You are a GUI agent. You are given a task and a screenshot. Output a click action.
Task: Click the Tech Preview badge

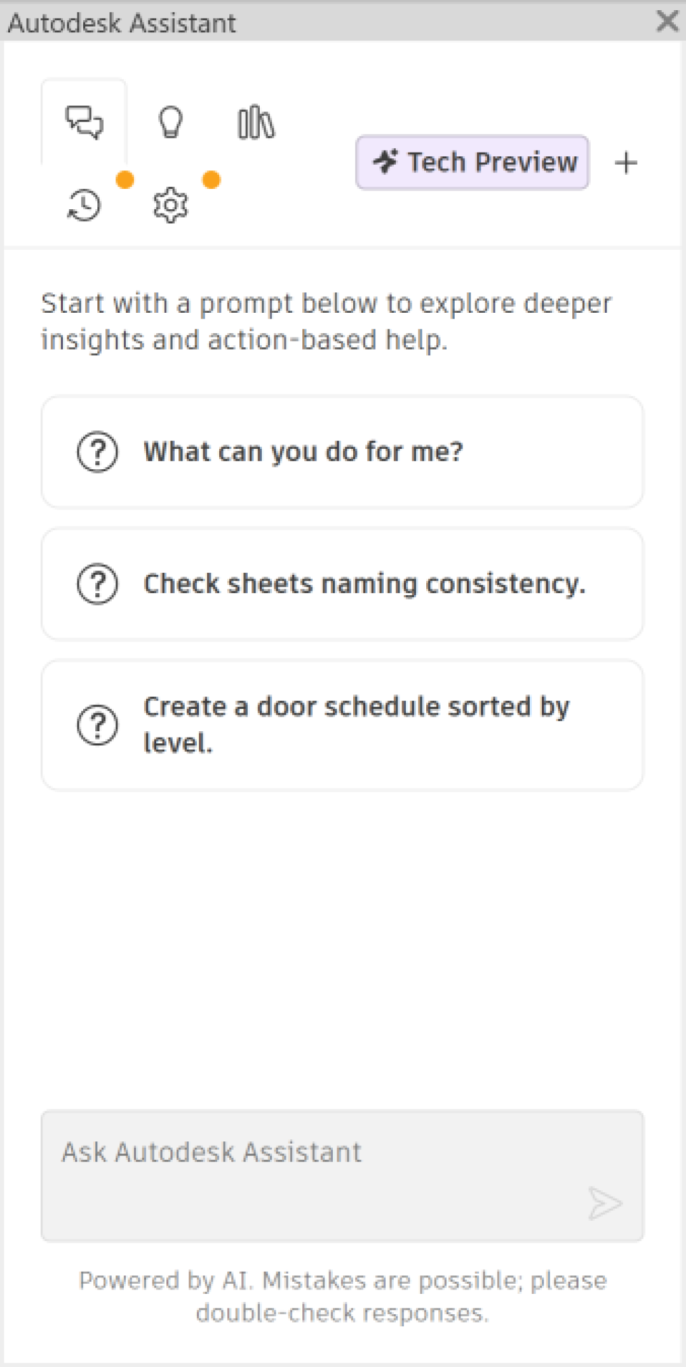pyautogui.click(x=472, y=162)
